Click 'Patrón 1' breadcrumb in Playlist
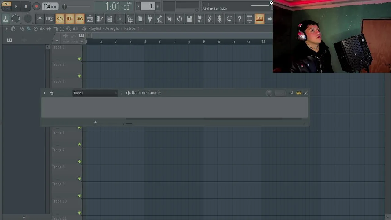 click(132, 28)
